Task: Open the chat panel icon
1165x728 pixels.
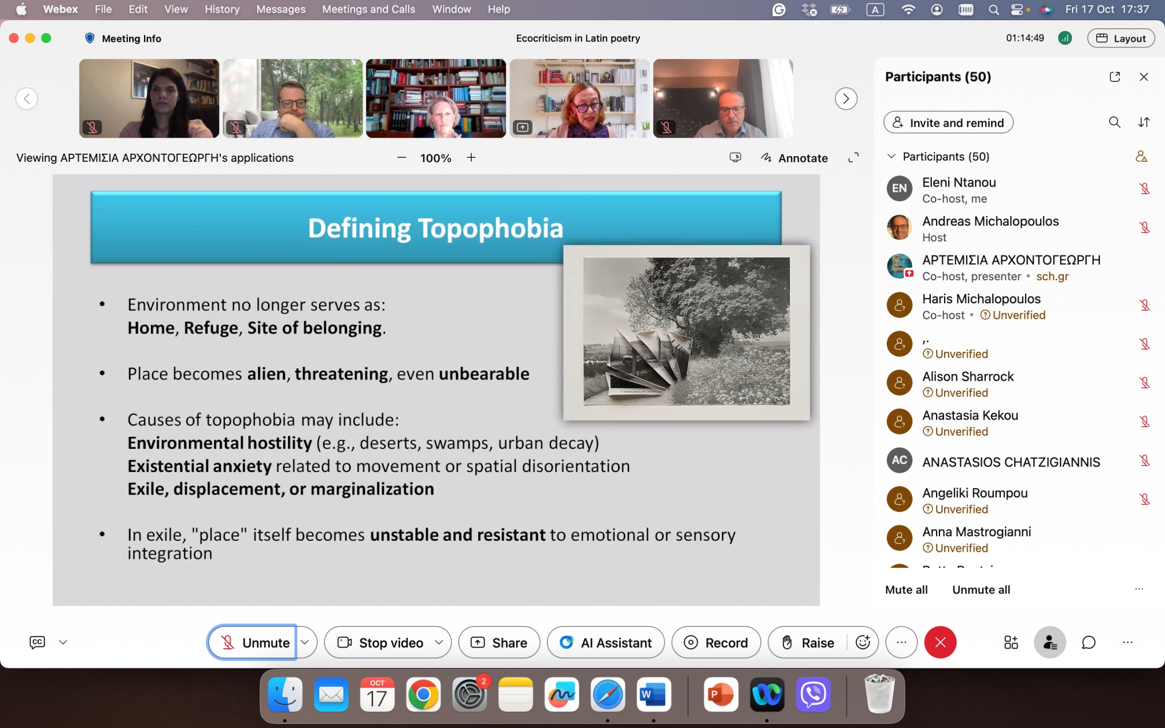Action: click(1088, 642)
